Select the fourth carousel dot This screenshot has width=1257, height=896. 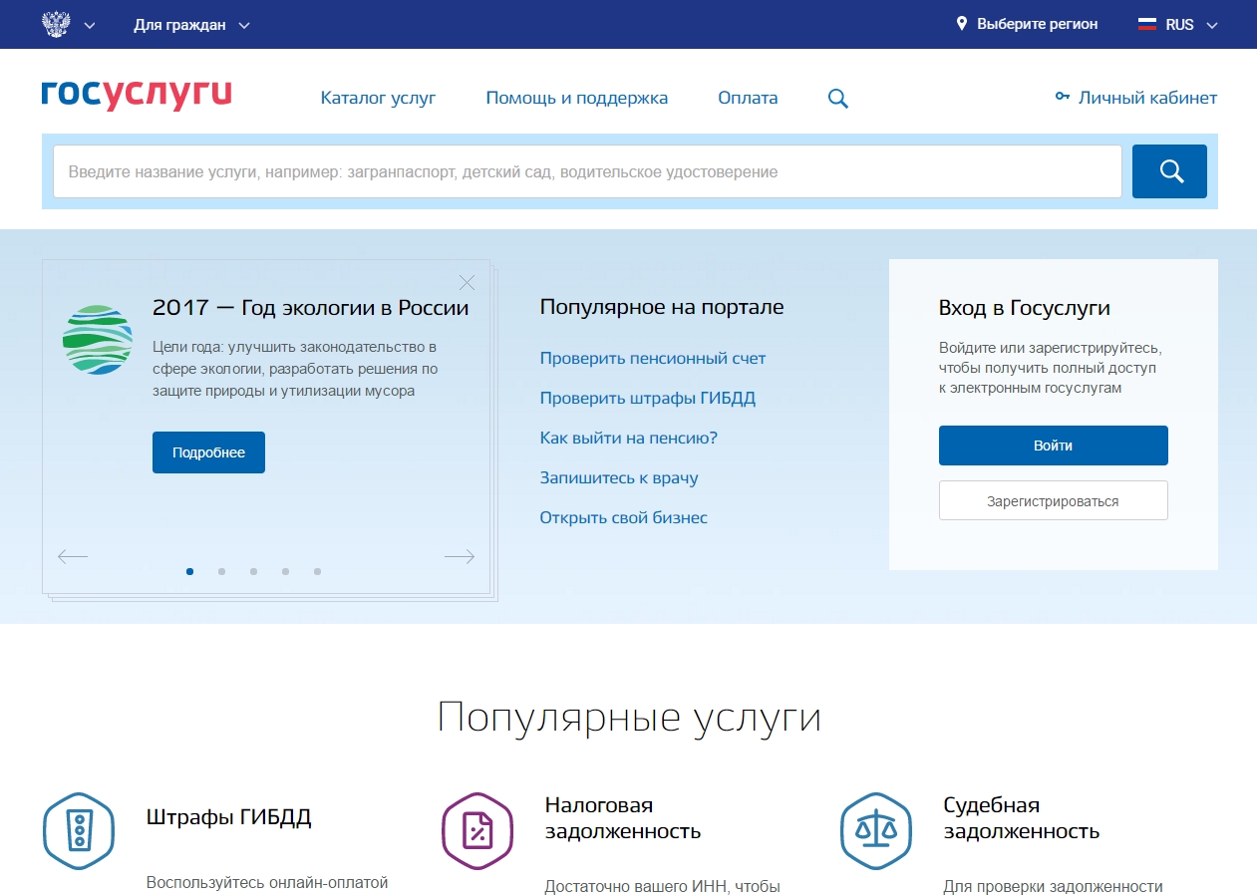coord(285,571)
